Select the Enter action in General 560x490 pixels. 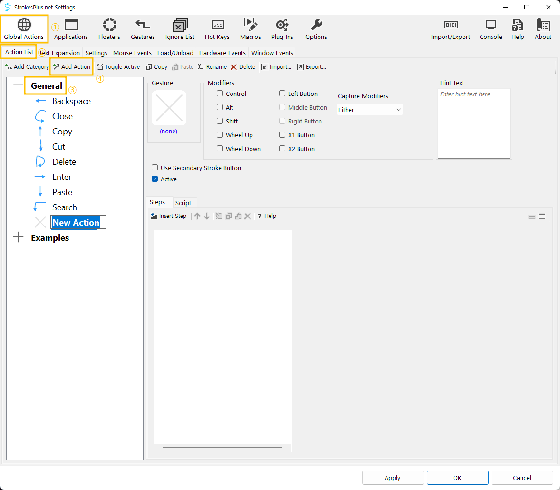tap(62, 177)
